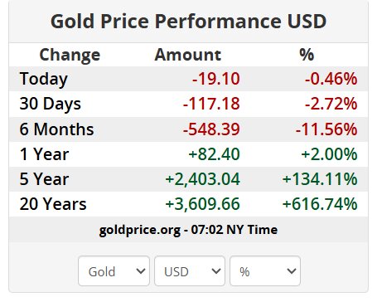
Task: Click the -19.10 today amount value
Action: [216, 79]
